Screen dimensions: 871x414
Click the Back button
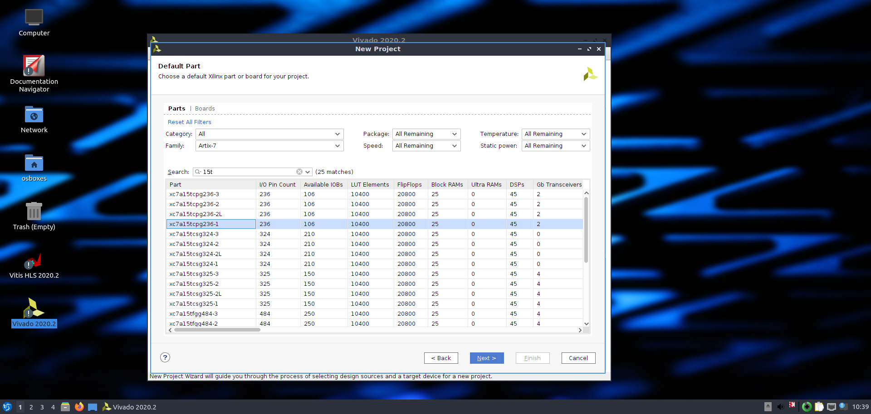coord(441,358)
